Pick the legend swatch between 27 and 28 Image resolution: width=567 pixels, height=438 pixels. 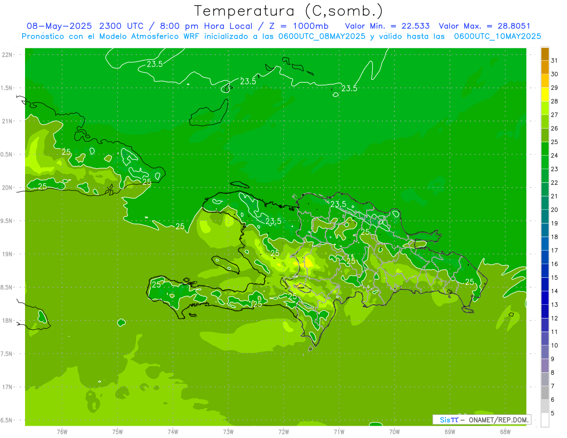click(545, 108)
